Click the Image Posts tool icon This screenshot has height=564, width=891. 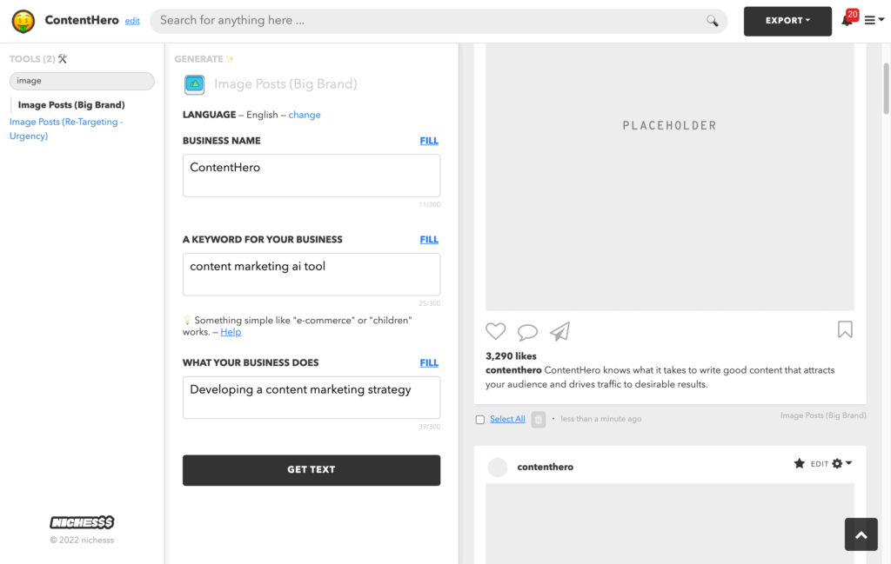[194, 84]
